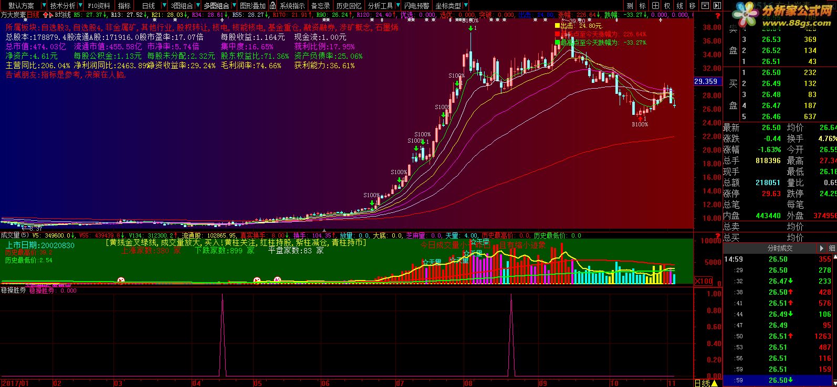Click 净资产:4.61元 value
This screenshot has width=837, height=387.
[x=32, y=56]
